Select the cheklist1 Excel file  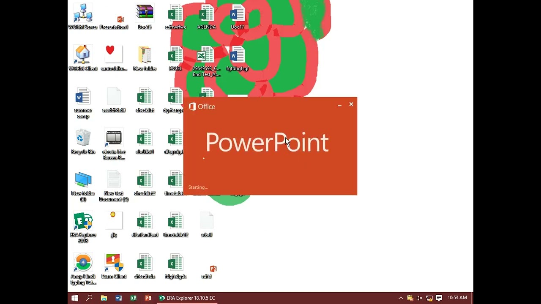(145, 142)
